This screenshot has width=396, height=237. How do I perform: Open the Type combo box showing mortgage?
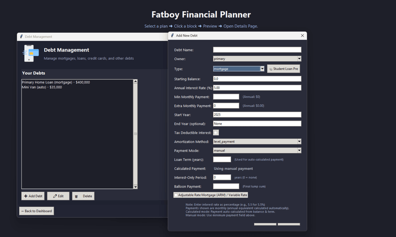pyautogui.click(x=239, y=69)
